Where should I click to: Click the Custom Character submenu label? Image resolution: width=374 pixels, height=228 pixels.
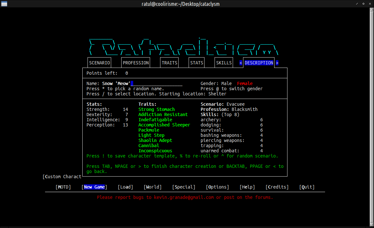[62, 177]
